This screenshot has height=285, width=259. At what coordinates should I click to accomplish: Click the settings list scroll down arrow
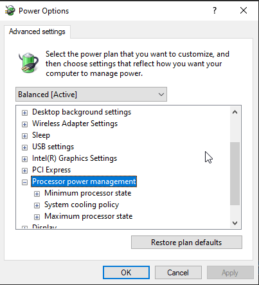235,223
